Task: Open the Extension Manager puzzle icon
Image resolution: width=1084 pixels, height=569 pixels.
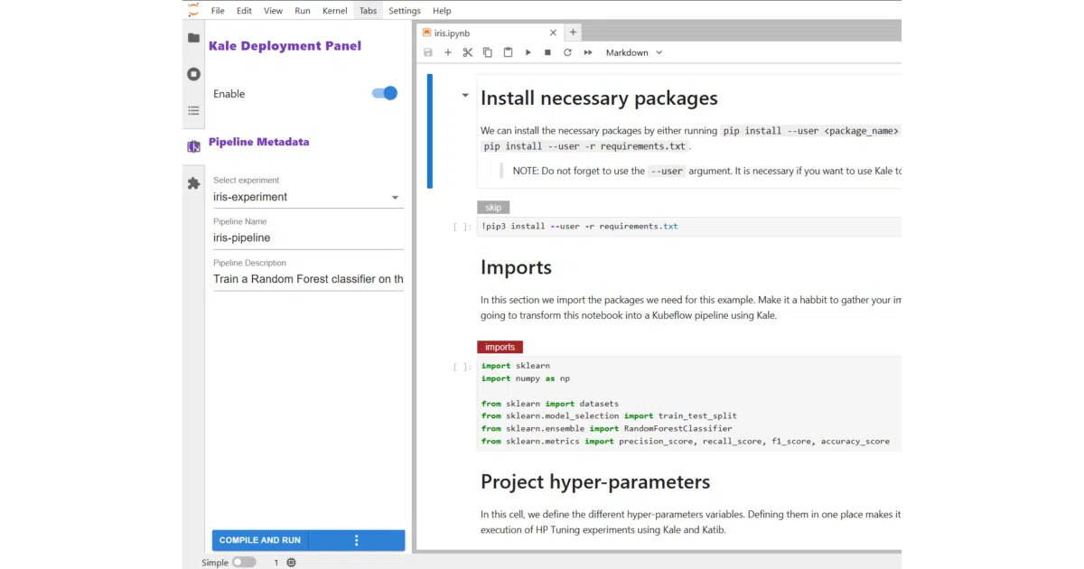Action: (x=193, y=183)
